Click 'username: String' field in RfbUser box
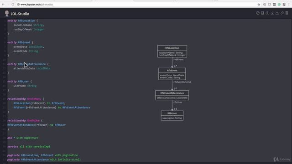 (x=172, y=118)
